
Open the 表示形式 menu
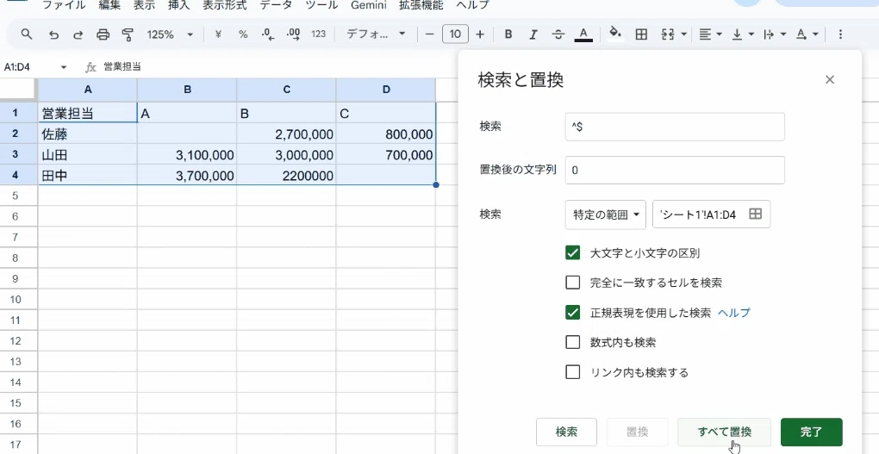(225, 5)
